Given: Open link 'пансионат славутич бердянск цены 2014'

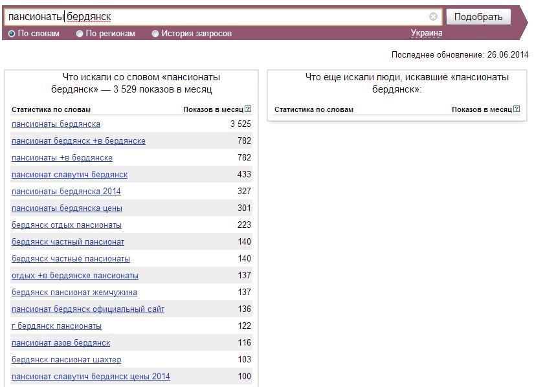Looking at the screenshot, I should 91,377.
